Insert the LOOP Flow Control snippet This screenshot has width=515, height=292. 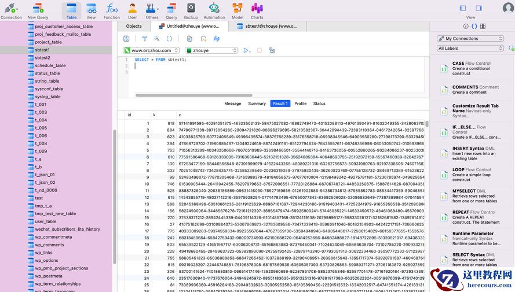(472, 175)
